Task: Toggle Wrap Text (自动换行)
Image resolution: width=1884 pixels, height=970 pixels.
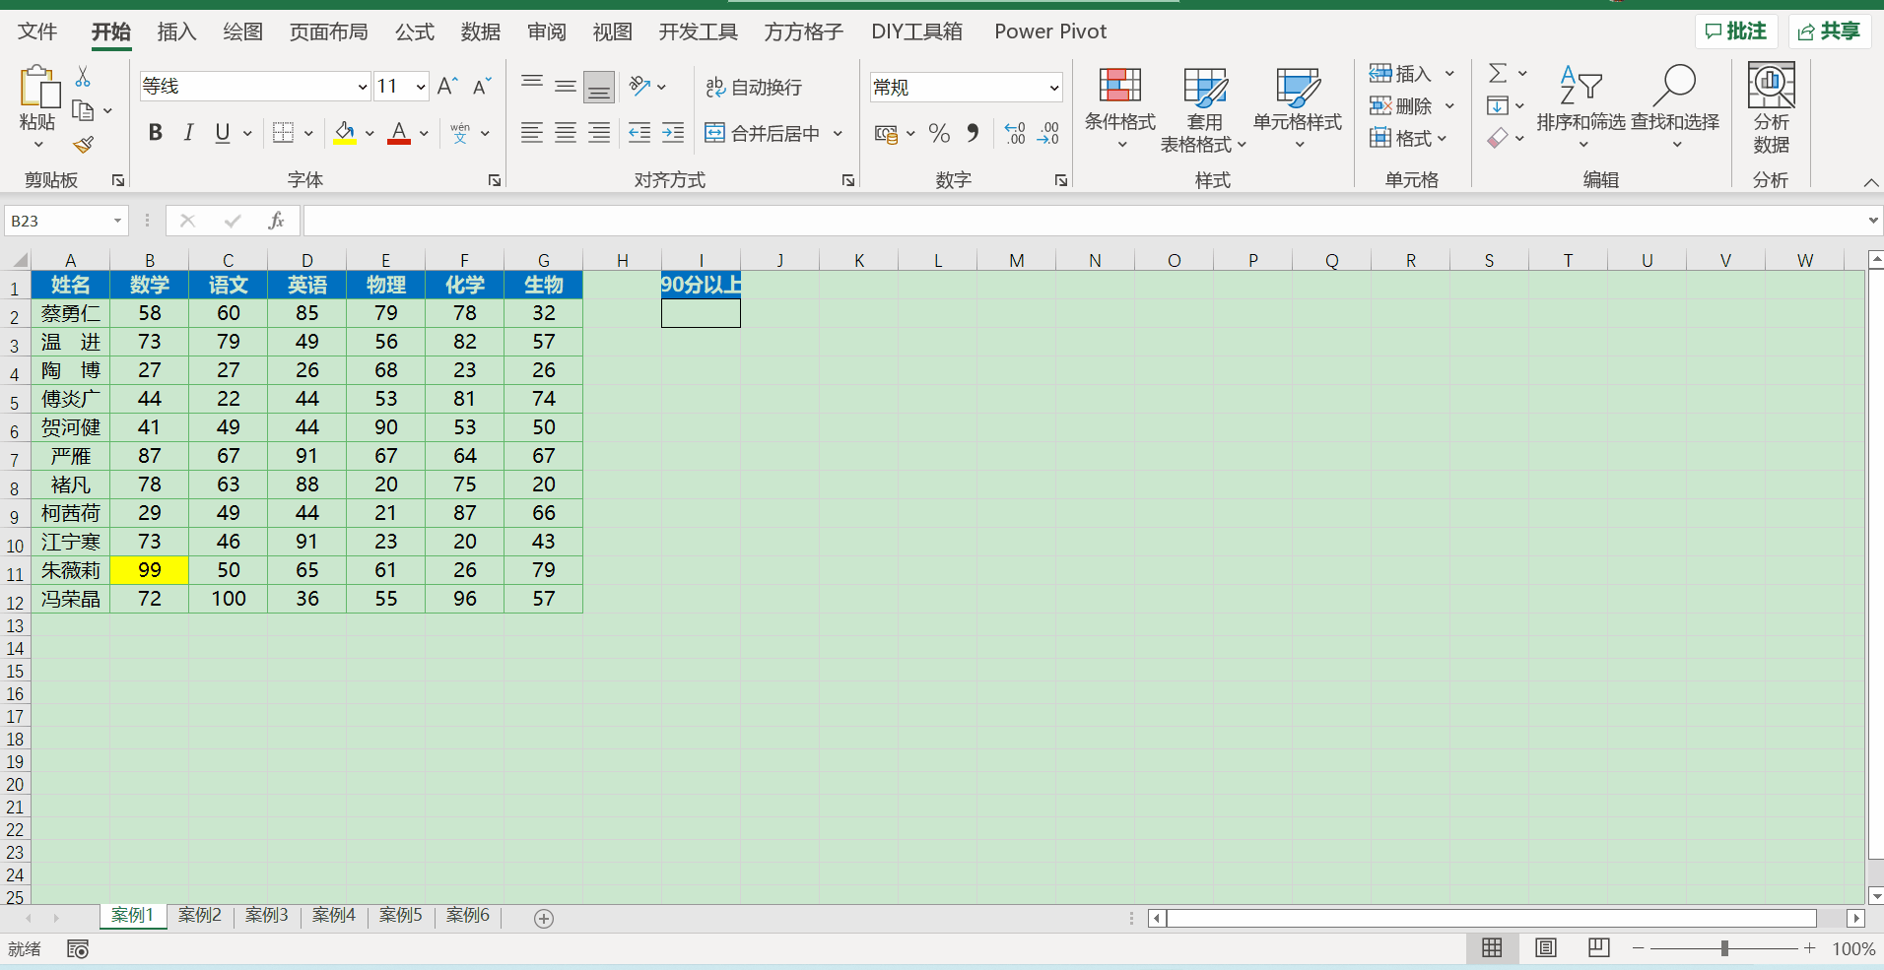Action: click(x=755, y=88)
